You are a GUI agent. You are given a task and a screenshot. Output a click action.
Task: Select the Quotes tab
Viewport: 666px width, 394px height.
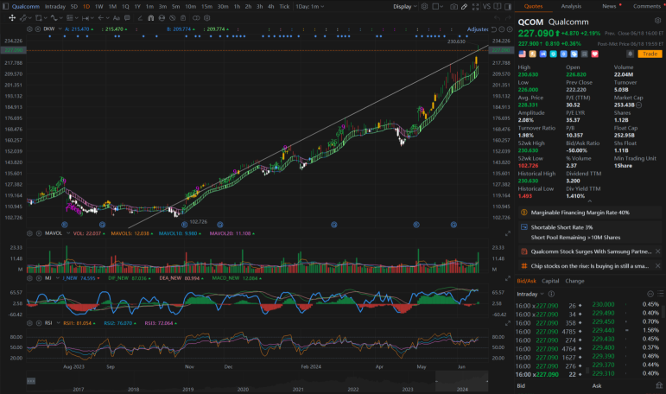(533, 6)
